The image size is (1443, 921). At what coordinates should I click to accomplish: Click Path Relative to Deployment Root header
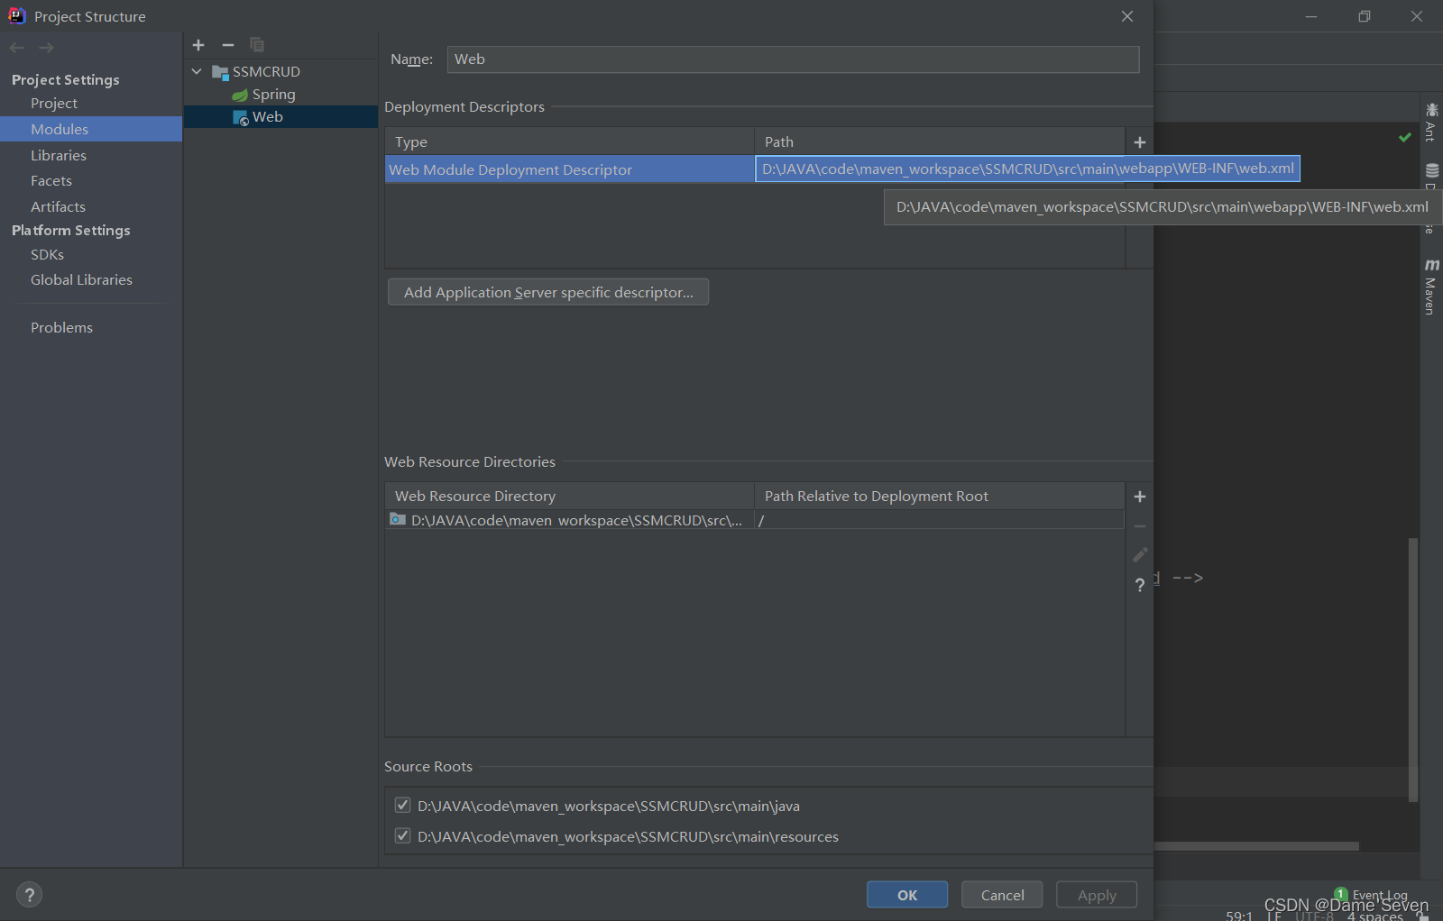click(x=940, y=497)
